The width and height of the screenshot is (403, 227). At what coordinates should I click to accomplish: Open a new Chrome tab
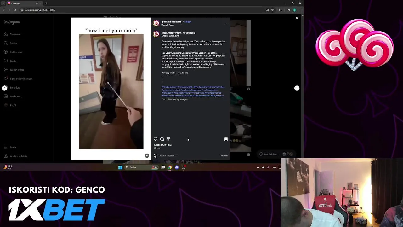coord(46,3)
